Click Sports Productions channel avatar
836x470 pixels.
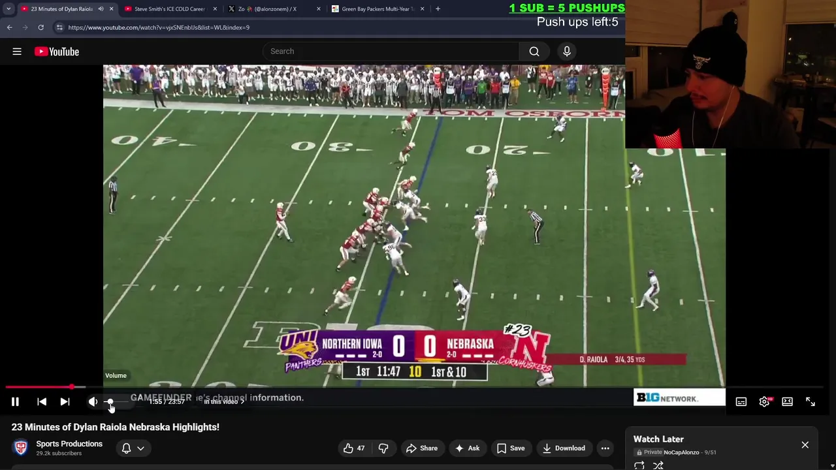point(21,448)
